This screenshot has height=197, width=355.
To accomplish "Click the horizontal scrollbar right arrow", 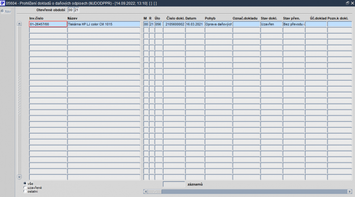I will (x=350, y=192).
